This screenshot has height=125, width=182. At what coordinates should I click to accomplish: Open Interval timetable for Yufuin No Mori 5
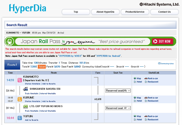coord(48,111)
